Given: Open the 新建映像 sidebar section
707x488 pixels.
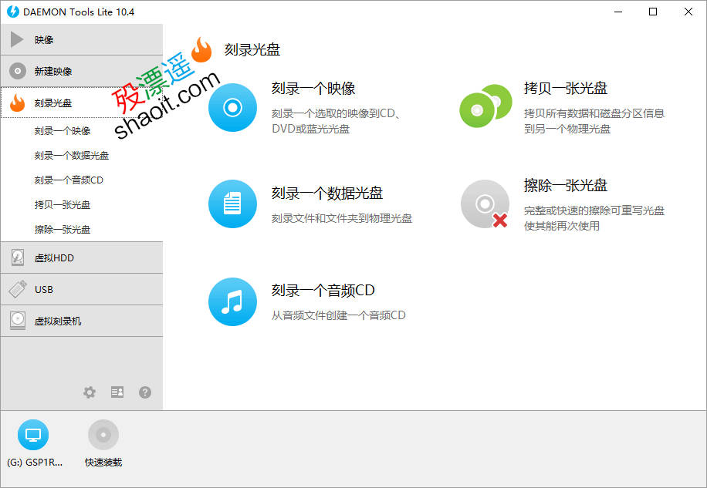Looking at the screenshot, I should coord(82,71).
